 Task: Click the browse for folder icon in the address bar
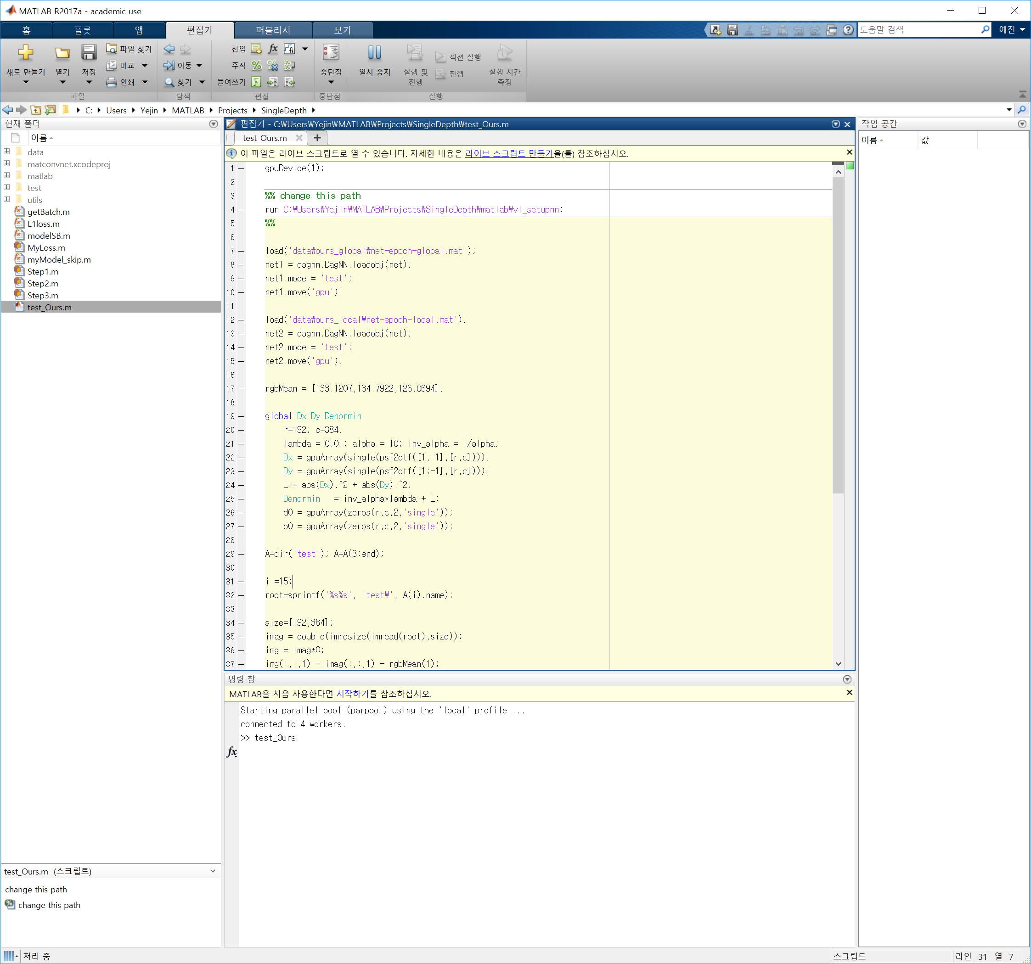(51, 110)
